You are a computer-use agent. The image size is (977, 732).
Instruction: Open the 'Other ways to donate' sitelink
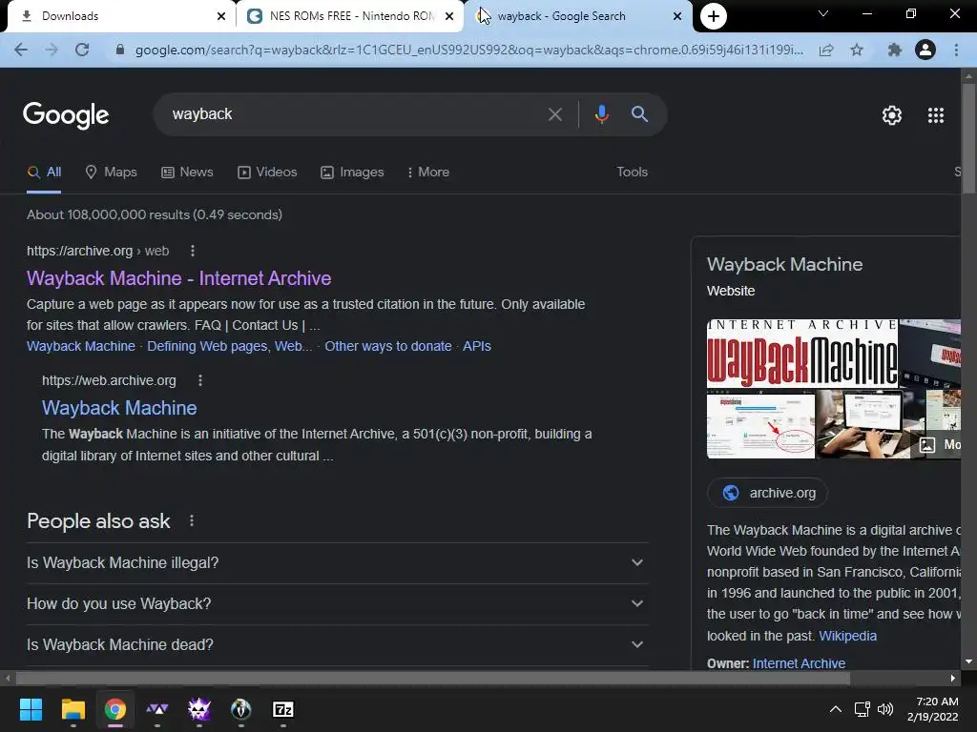[387, 346]
